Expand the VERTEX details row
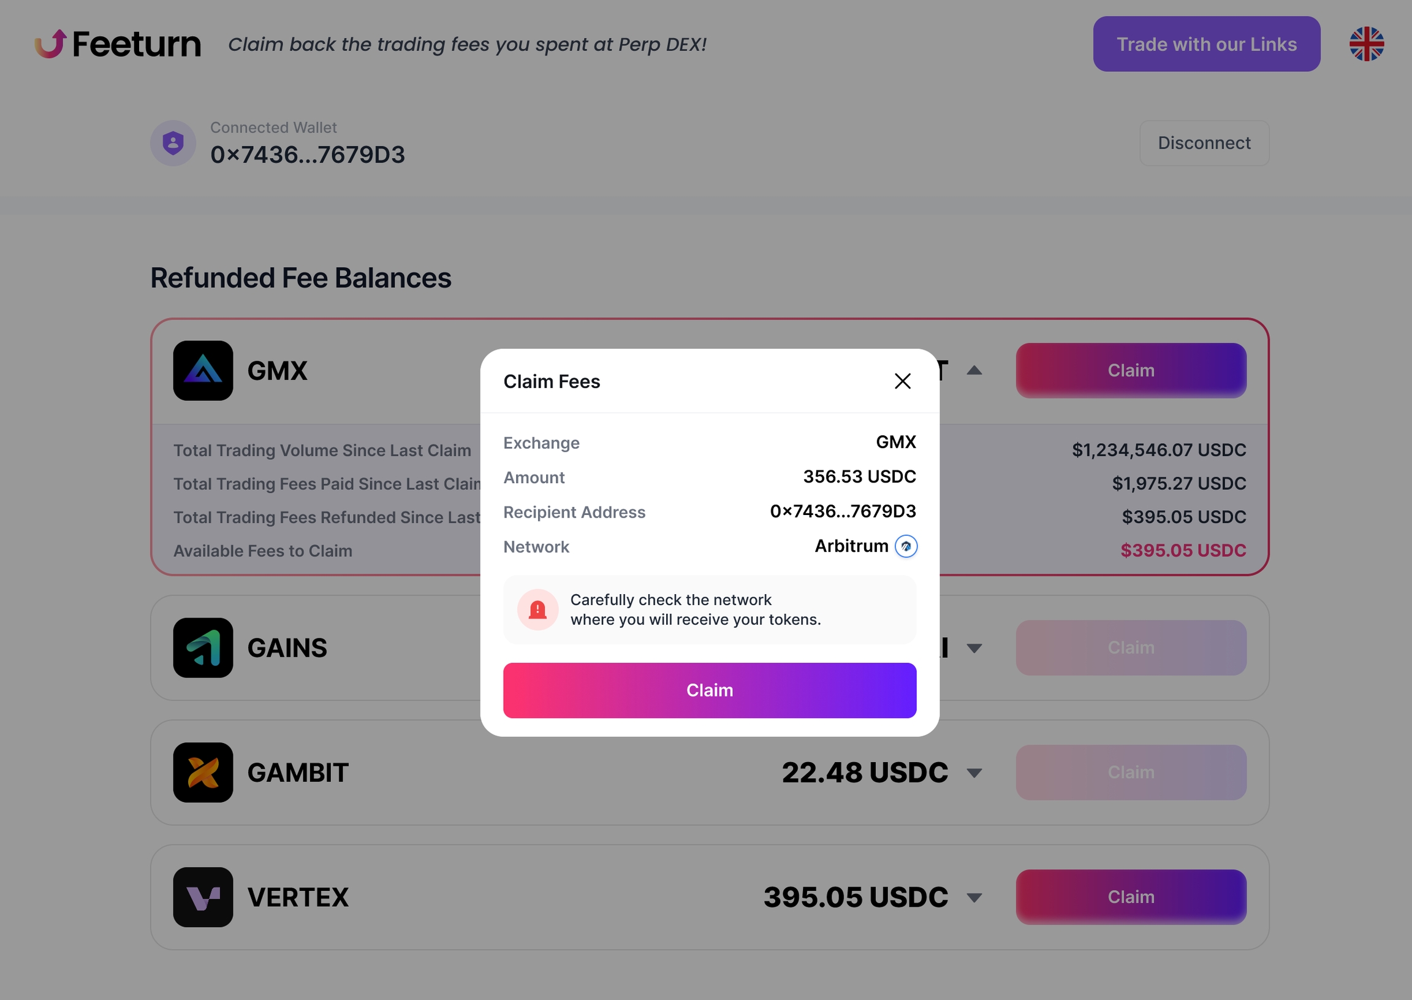Viewport: 1412px width, 1000px height. pos(974,898)
